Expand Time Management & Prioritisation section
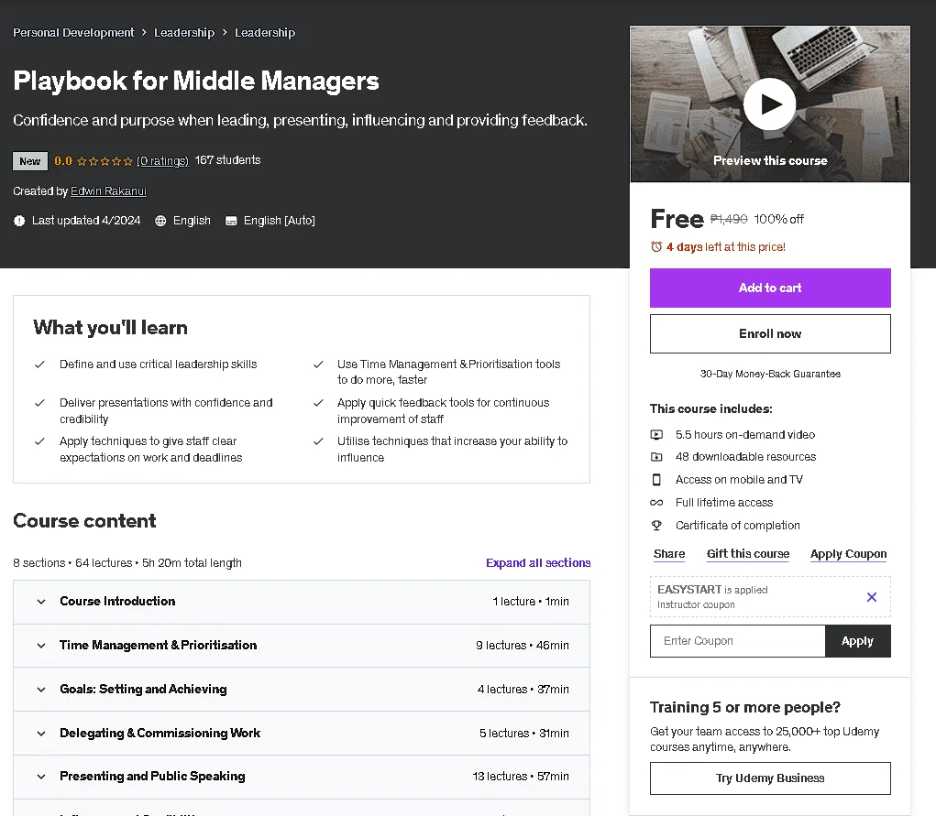 point(302,646)
